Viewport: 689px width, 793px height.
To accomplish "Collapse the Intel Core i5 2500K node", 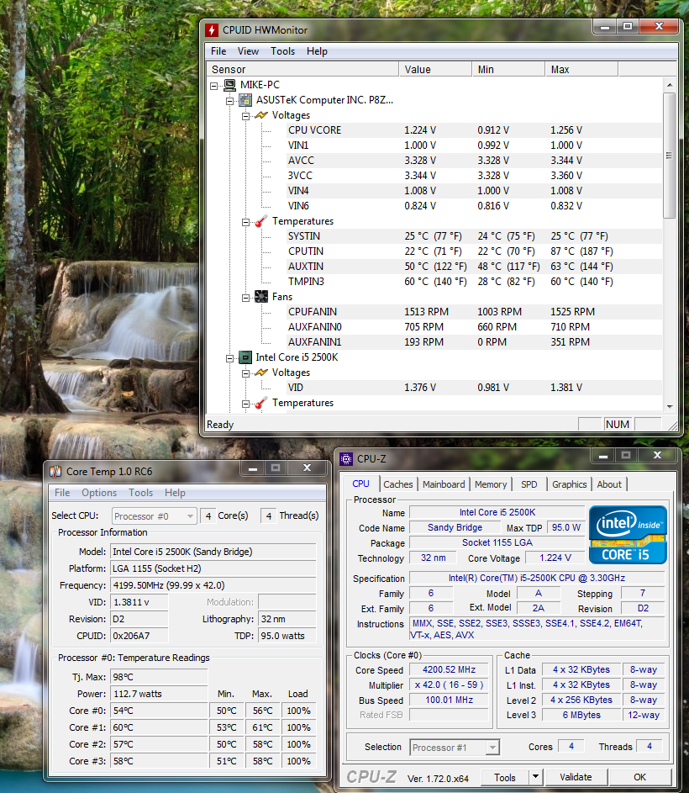I will (x=229, y=358).
